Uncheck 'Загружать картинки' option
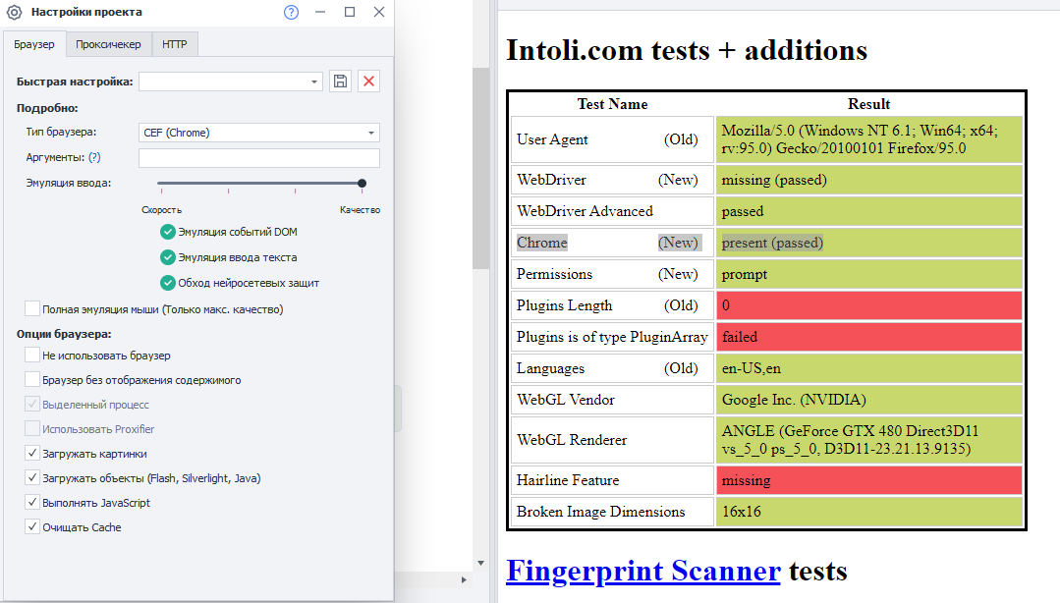The height and width of the screenshot is (603, 1060). tap(31, 453)
